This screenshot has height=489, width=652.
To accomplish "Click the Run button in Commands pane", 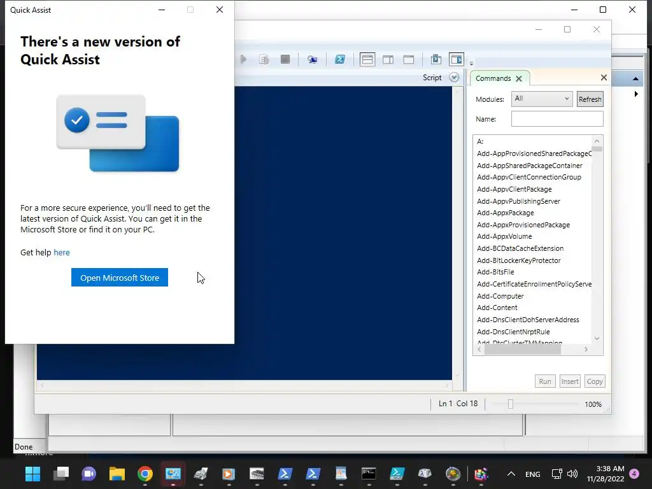I will pyautogui.click(x=545, y=381).
